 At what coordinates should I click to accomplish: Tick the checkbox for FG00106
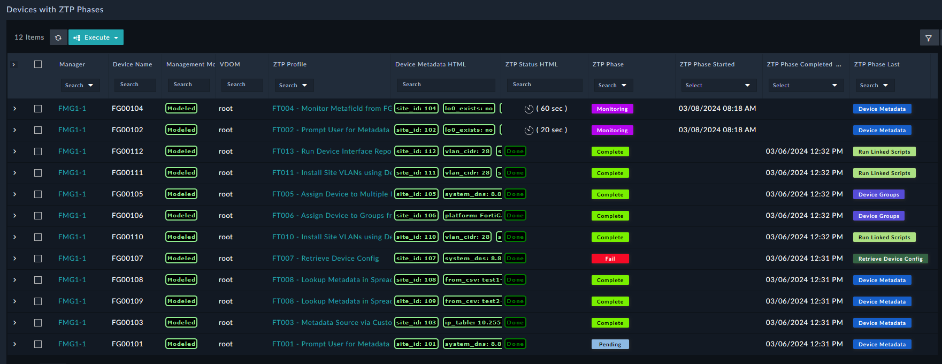pos(38,216)
